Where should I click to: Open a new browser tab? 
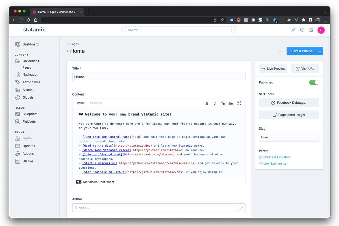pyautogui.click(x=89, y=12)
